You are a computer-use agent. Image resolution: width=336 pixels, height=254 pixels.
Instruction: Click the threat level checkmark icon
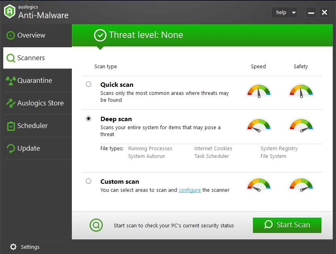pos(100,36)
